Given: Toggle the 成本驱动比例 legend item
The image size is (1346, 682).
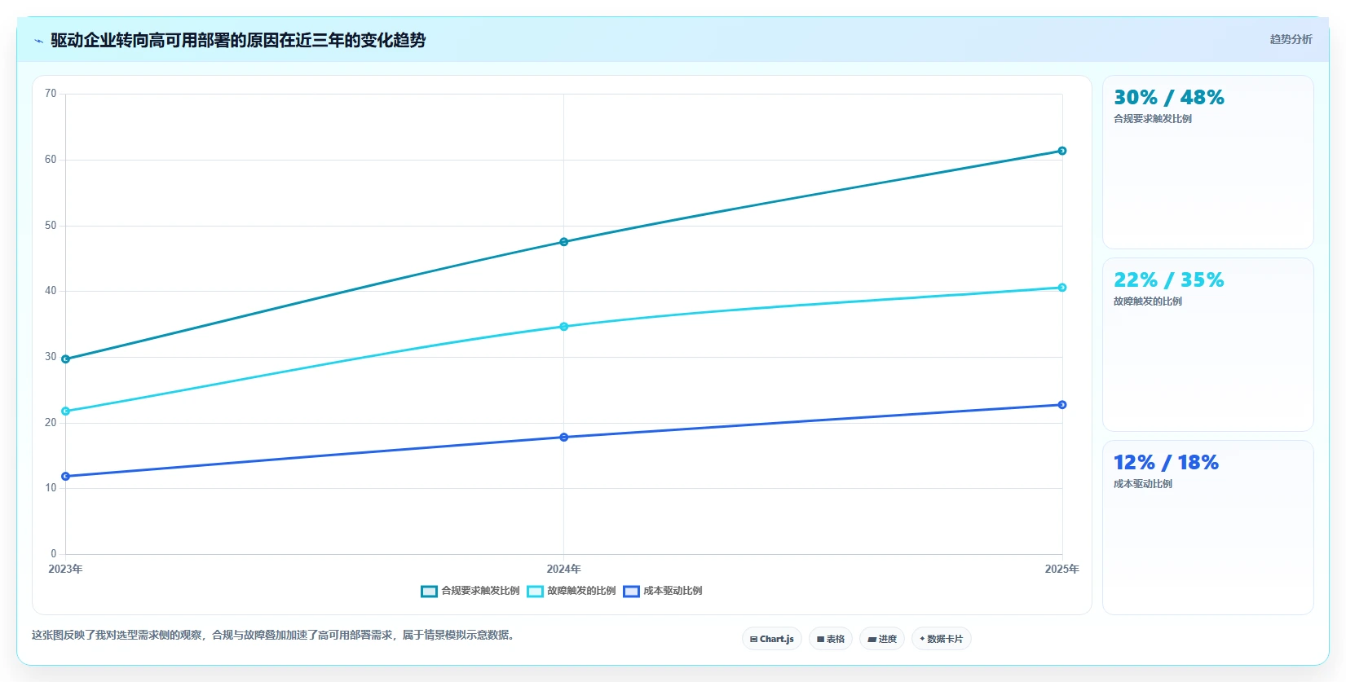Looking at the screenshot, I should [662, 591].
